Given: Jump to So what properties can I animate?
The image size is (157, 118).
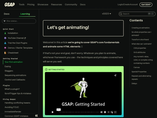Looking at the screenshot, I should pyautogui.click(x=141, y=34).
